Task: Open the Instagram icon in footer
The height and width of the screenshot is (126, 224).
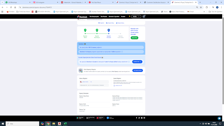Action: pyautogui.click(x=144, y=118)
